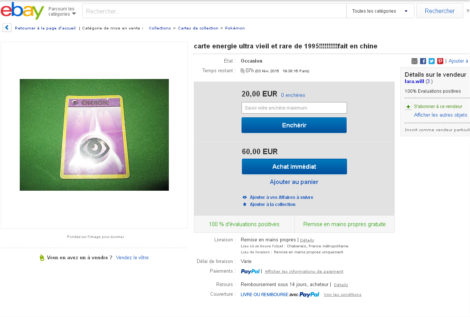470x317 pixels.
Task: Click the star icon to add to collection
Action: [245, 205]
